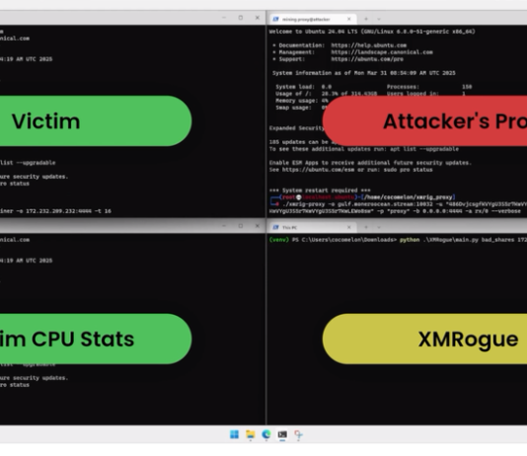
Task: Click 'list --upgradable' in top-left victim terminal
Action: click(x=28, y=163)
